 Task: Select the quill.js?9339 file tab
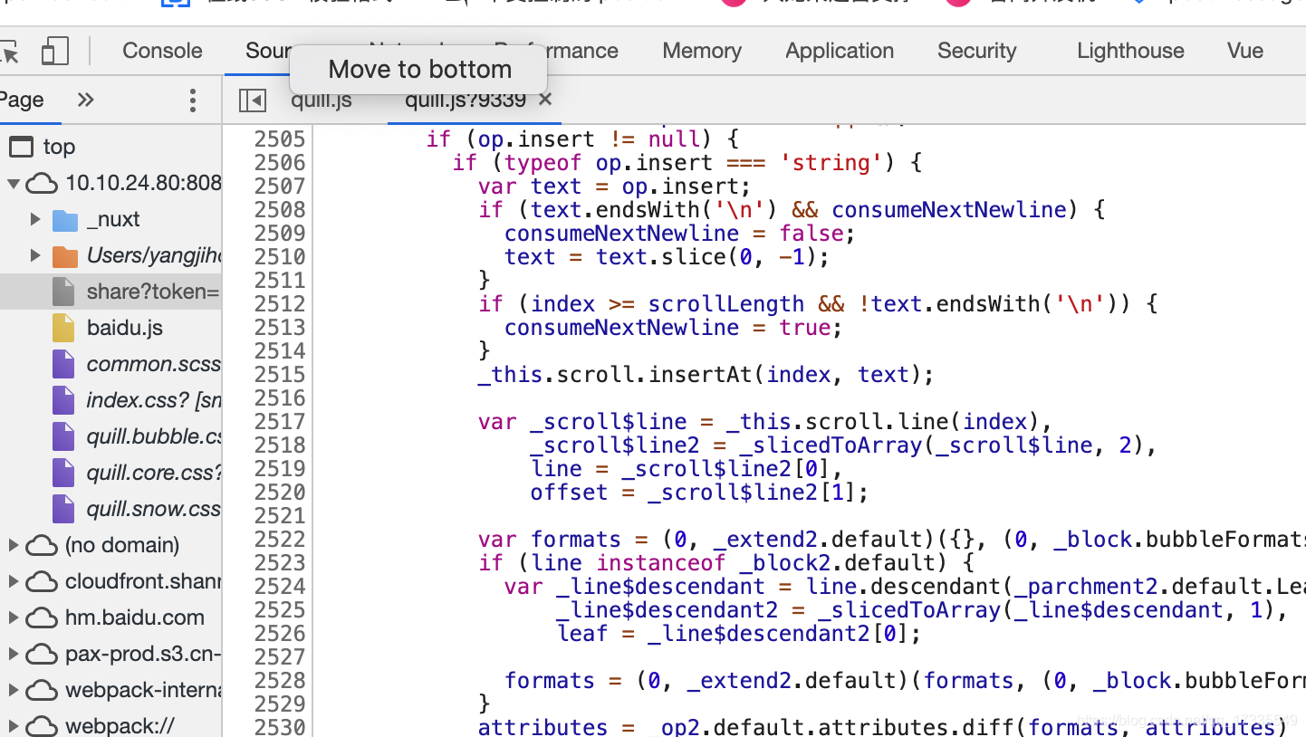tap(466, 100)
